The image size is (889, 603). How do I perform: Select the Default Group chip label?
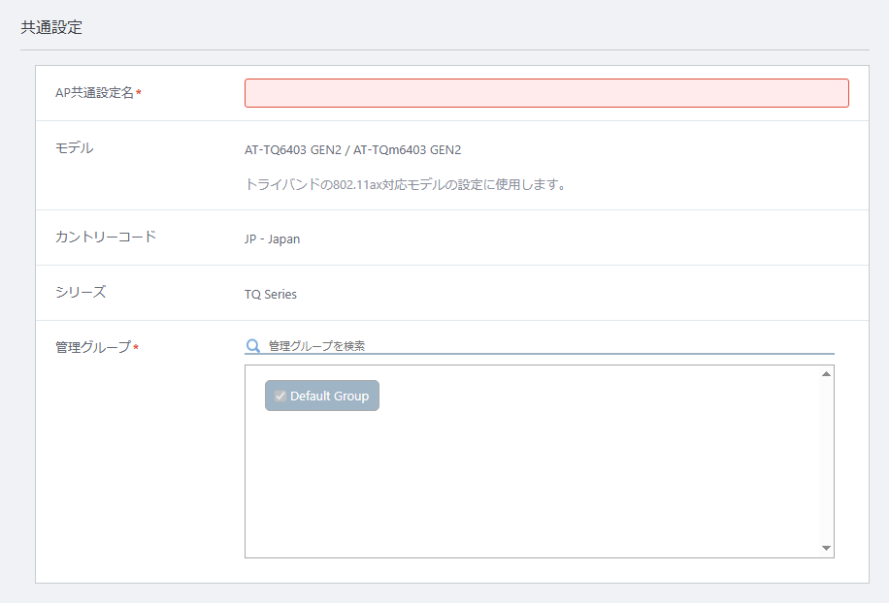[x=329, y=396]
